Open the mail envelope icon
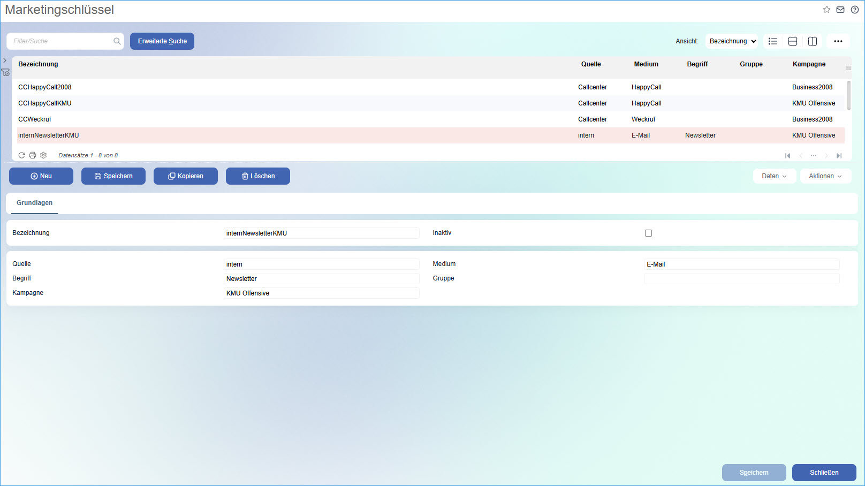 [840, 10]
